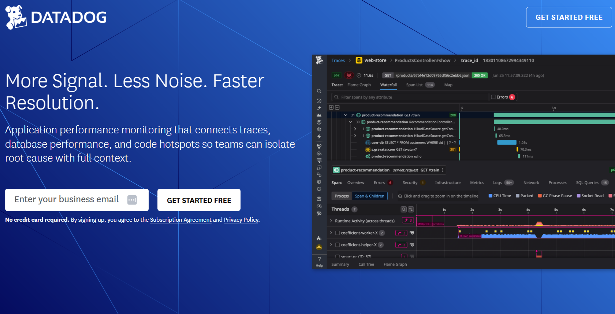Click the bug icon in the sidebar
The height and width of the screenshot is (314, 615).
(x=319, y=199)
